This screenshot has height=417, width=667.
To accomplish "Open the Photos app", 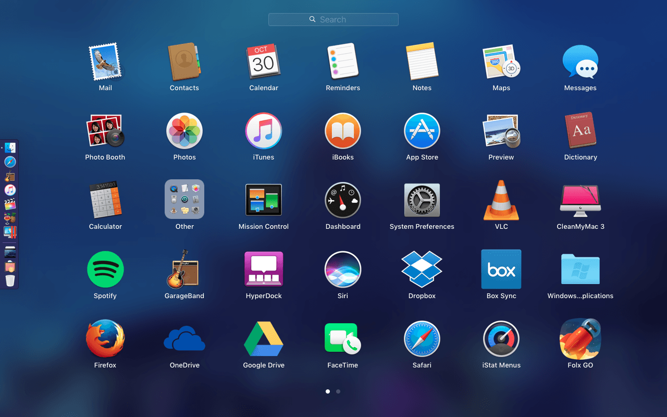I will (184, 131).
